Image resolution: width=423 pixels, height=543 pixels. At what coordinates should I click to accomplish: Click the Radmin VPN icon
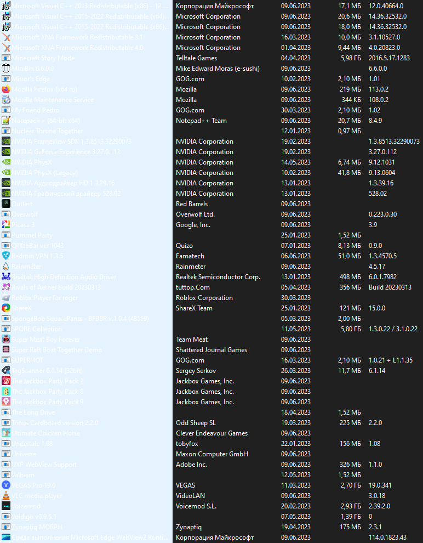tap(6, 256)
